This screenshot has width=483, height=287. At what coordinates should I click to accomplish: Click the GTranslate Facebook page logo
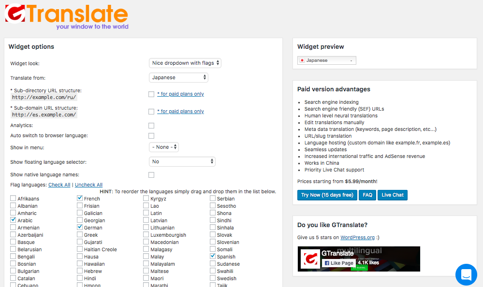coord(310,258)
